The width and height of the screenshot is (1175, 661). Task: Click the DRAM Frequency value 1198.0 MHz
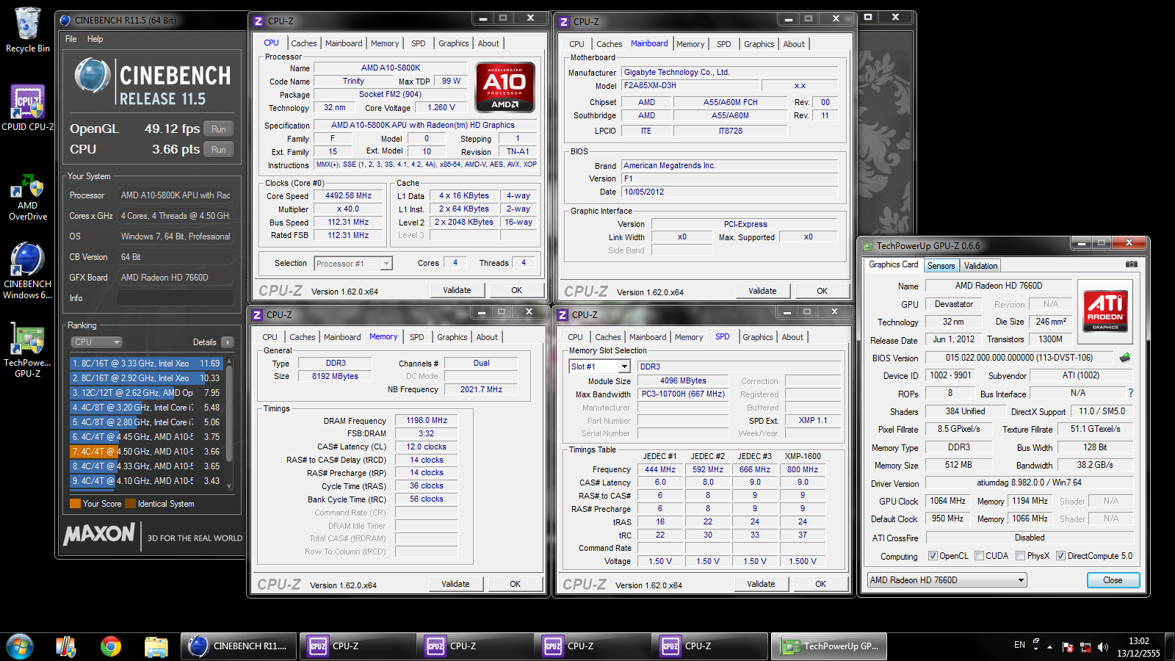(427, 420)
